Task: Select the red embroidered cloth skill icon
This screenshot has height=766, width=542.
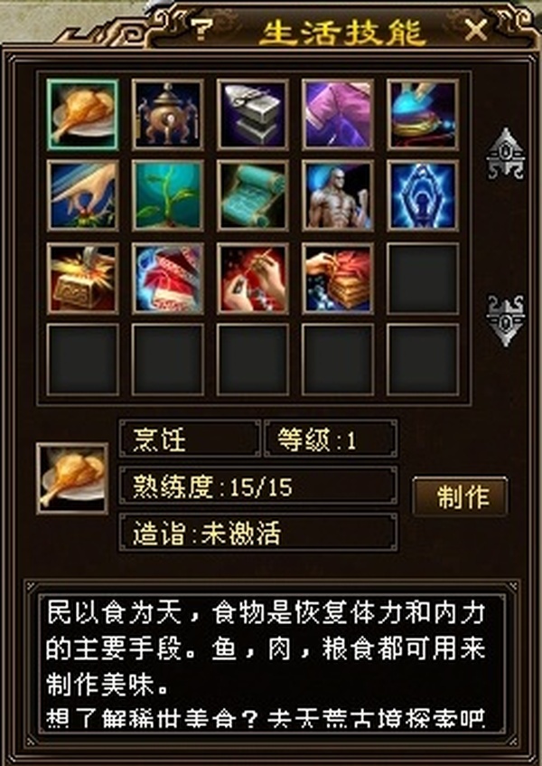Action: [167, 279]
